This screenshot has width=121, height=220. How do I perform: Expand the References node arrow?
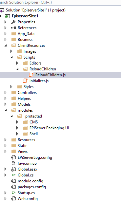[6, 28]
